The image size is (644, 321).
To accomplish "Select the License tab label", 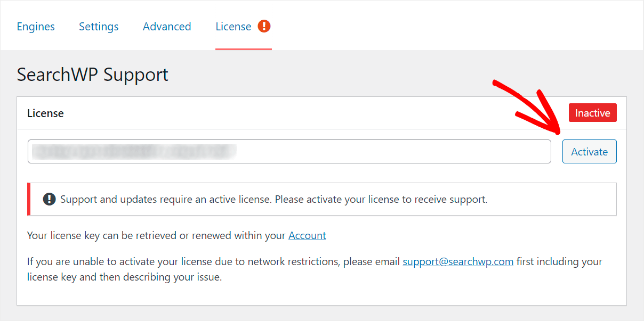I will [234, 27].
